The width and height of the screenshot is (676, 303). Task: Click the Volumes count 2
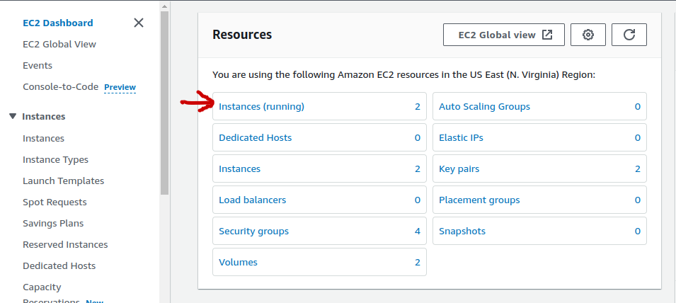tap(418, 262)
